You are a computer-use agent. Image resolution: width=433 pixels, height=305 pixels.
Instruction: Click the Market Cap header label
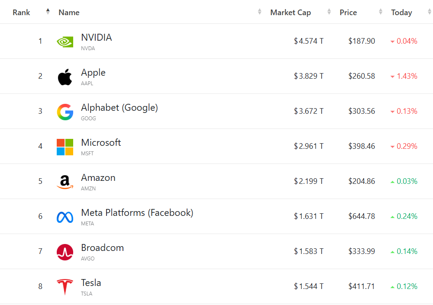tap(291, 13)
